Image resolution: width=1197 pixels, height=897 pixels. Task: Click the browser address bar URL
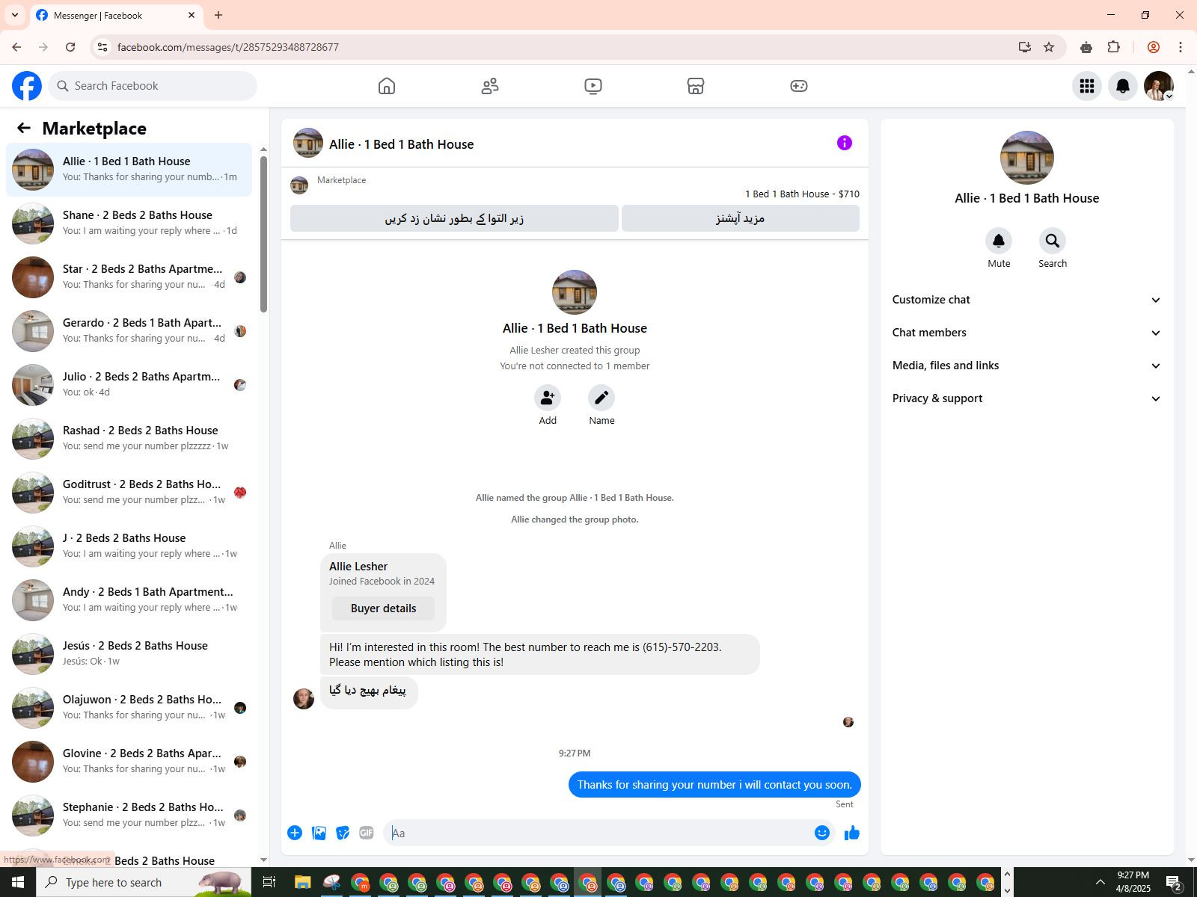click(x=228, y=47)
